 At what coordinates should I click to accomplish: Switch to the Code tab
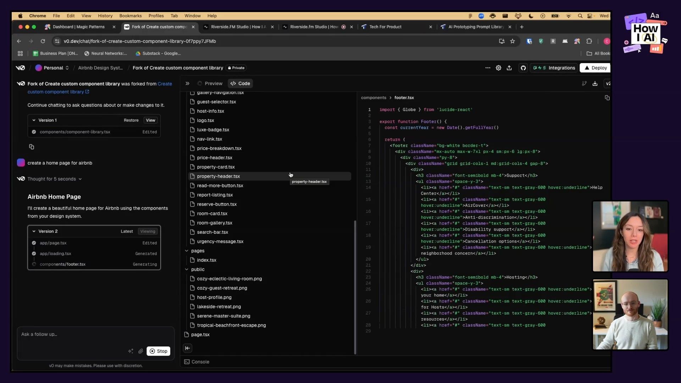240,83
